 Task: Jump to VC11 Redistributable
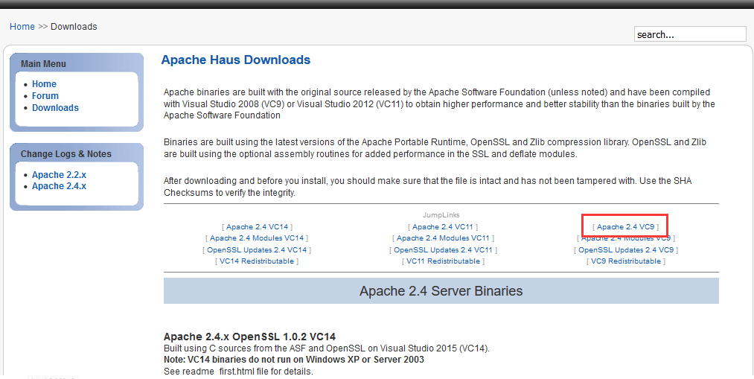(x=443, y=261)
